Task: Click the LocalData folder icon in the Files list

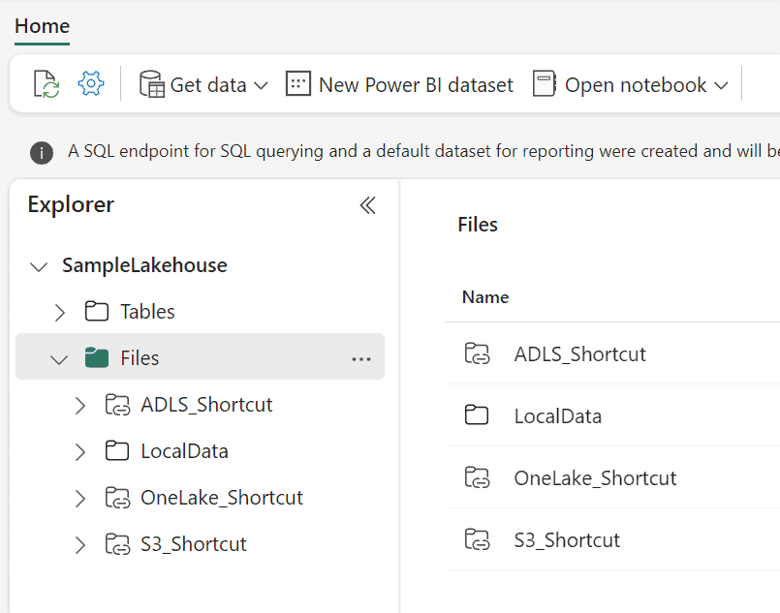Action: point(477,415)
